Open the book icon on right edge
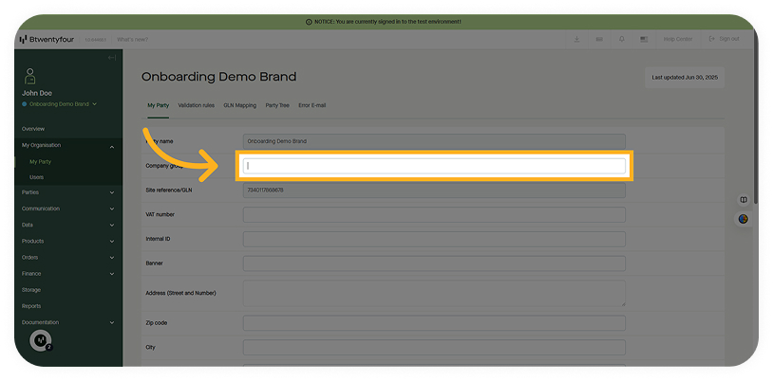This screenshot has height=381, width=773. point(743,199)
